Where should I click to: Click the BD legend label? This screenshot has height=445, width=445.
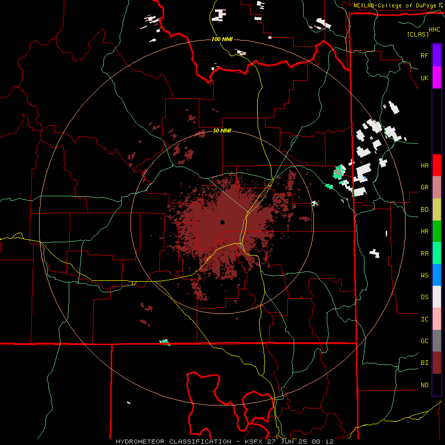pyautogui.click(x=425, y=210)
